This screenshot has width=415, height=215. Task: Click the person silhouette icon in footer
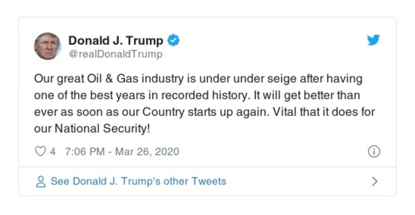point(40,182)
